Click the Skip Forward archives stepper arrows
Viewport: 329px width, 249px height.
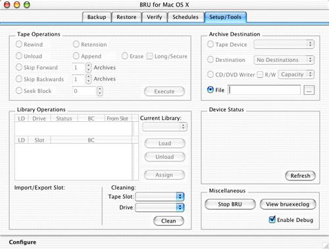point(88,67)
